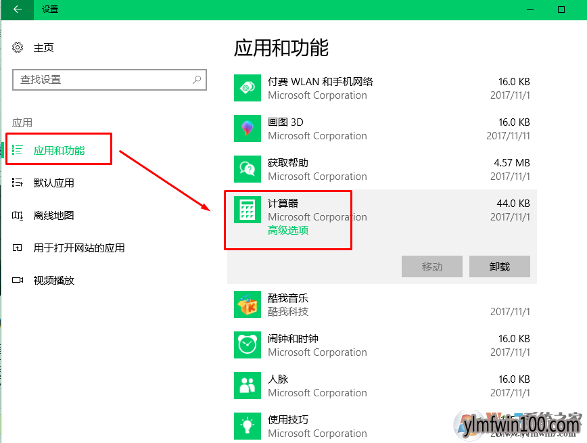
Task: Select the 酷我音乐 app icon
Action: tap(248, 304)
